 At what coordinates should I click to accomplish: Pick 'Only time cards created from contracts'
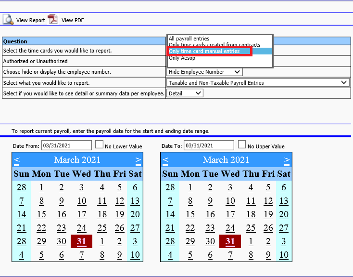214,45
